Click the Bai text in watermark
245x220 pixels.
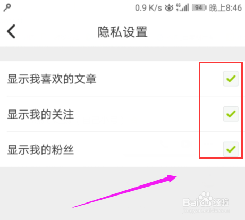pos(191,202)
